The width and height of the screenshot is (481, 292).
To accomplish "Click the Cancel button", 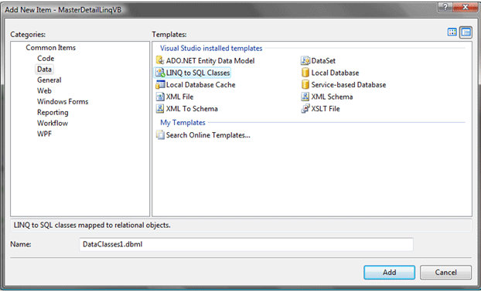I will [445, 272].
